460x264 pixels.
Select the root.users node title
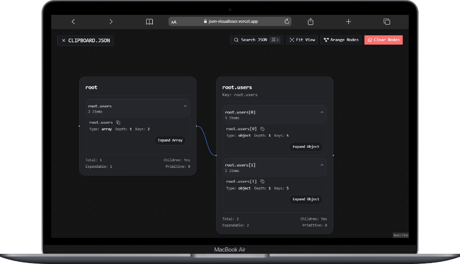pyautogui.click(x=237, y=87)
